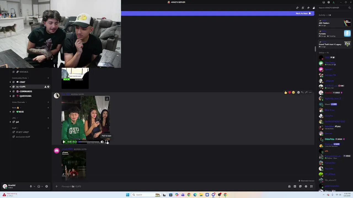Mute the video volume speaker icon
The width and height of the screenshot is (353, 198).
(x=102, y=142)
